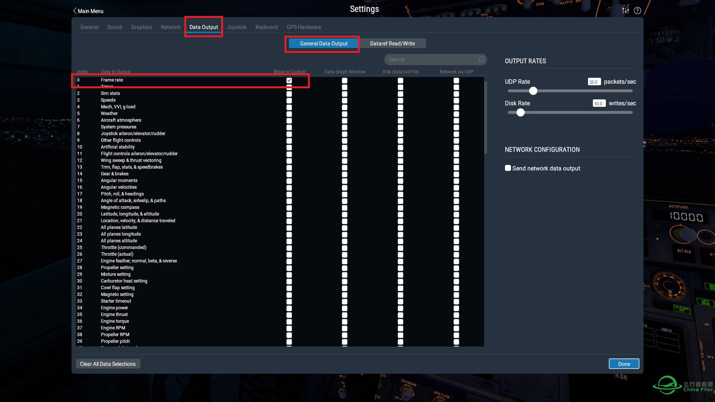Open Dataref Read/Write panel
The height and width of the screenshot is (402, 715).
(x=393, y=43)
